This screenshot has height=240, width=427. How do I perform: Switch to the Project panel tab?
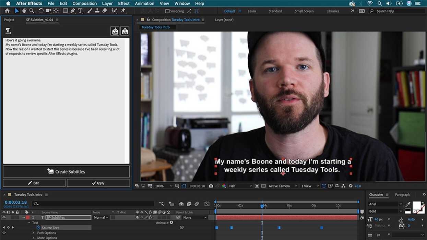tap(9, 20)
